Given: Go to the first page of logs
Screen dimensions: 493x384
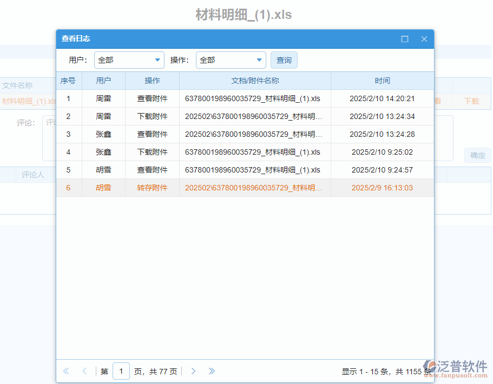Looking at the screenshot, I should click(x=67, y=371).
